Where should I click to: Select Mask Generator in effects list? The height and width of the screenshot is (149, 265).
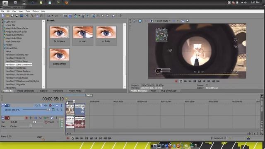pos(13,41)
